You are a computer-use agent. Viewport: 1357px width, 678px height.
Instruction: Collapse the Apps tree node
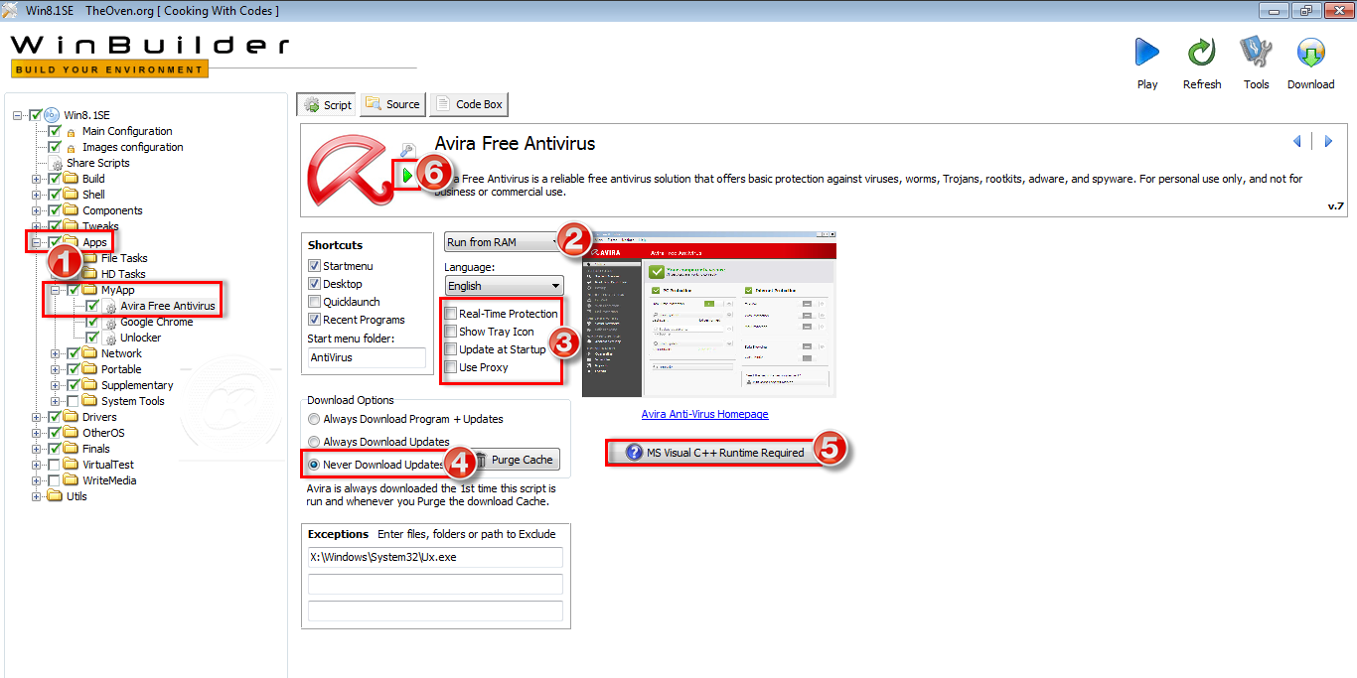click(x=37, y=242)
